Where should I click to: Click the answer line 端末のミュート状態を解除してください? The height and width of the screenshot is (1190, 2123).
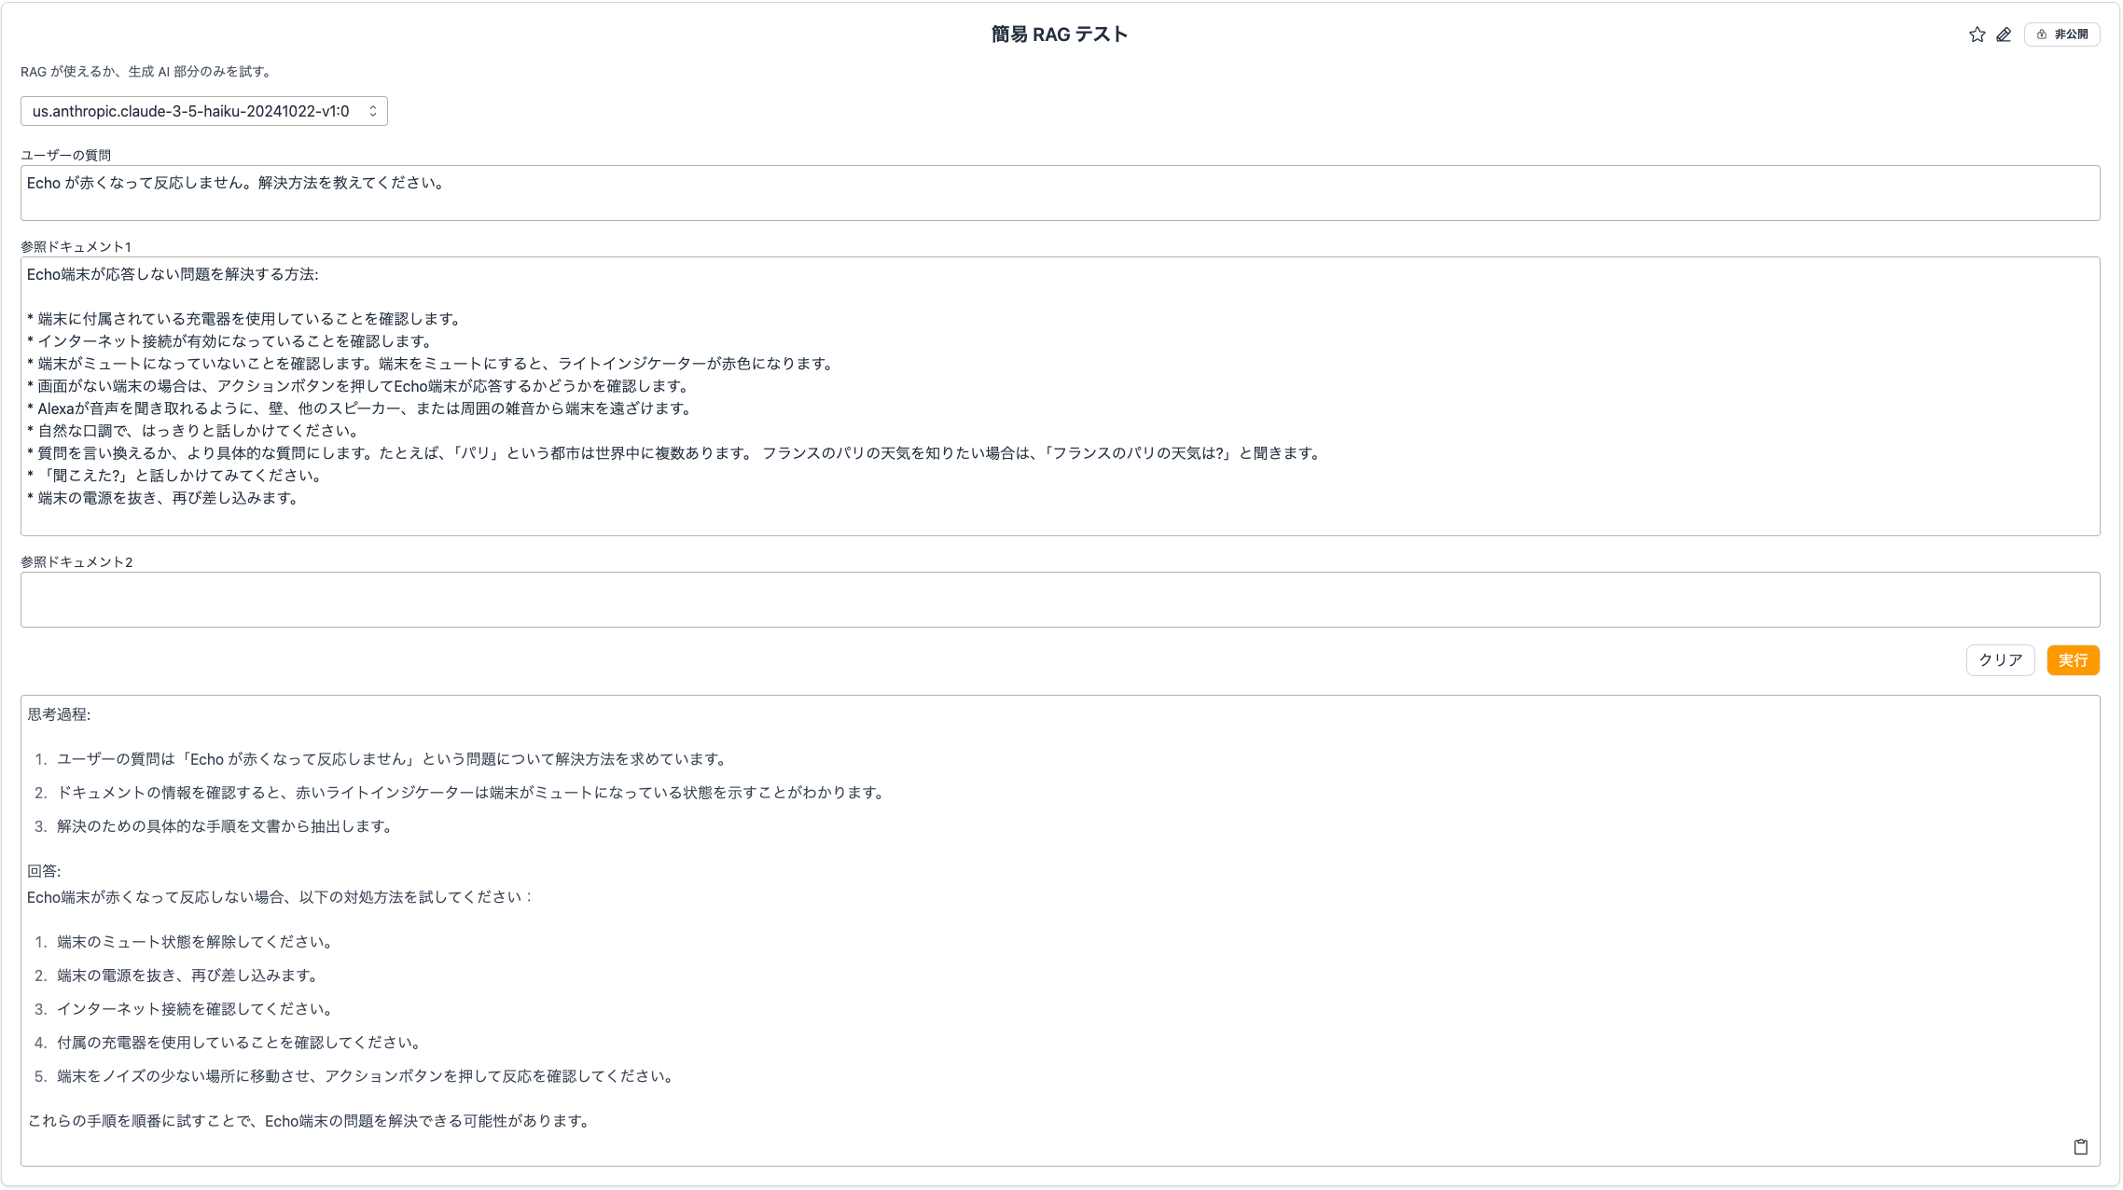click(x=195, y=942)
